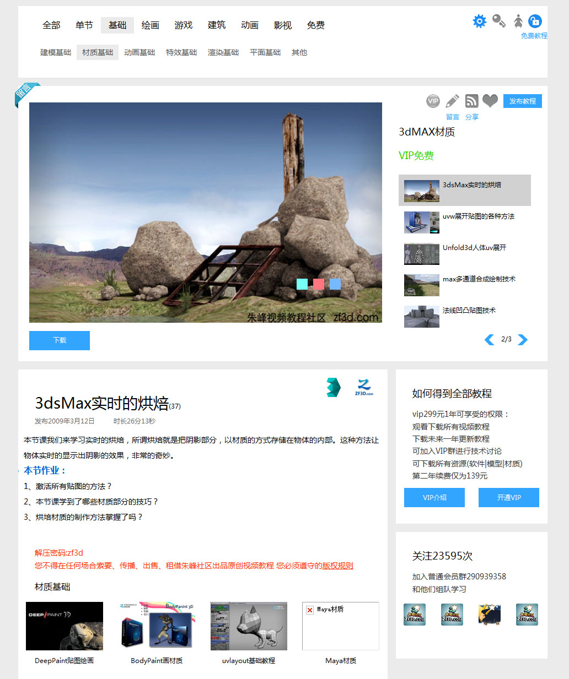Open the settings gear icon
The width and height of the screenshot is (569, 679).
[480, 21]
